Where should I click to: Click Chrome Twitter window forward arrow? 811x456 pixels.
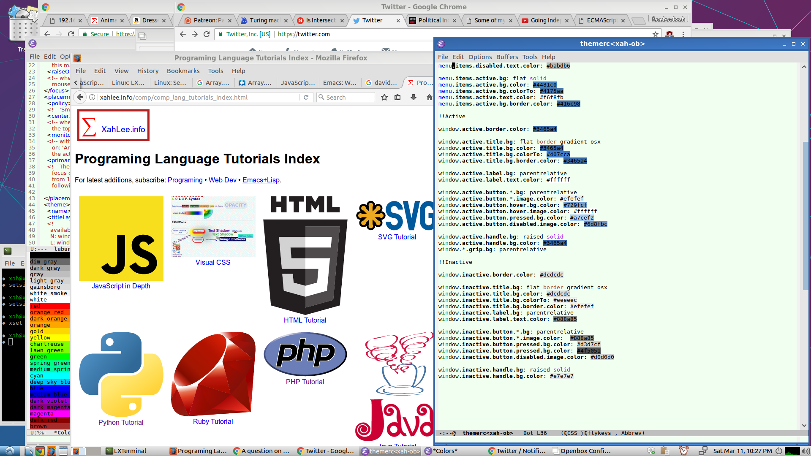pos(195,34)
